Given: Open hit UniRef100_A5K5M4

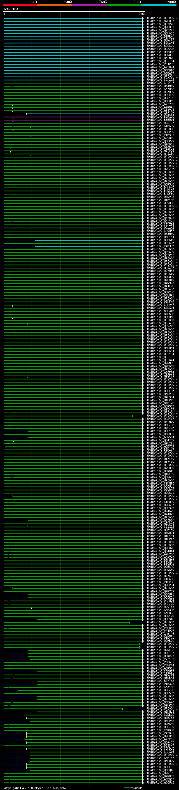Looking at the screenshot, I should (x=160, y=437).
